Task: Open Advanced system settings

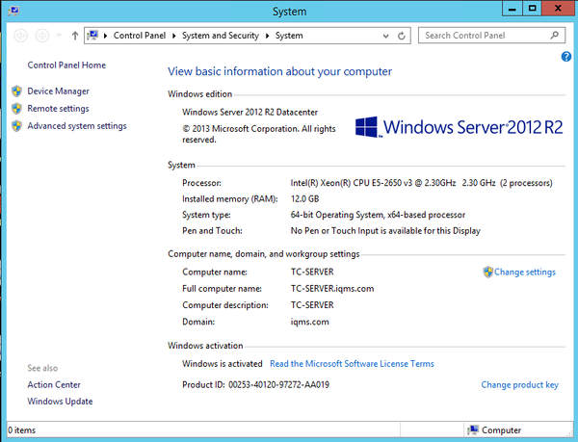Action: click(x=76, y=126)
